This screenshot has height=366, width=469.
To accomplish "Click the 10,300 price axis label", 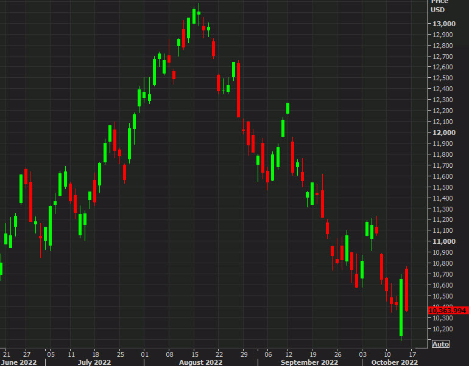I will [443, 318].
